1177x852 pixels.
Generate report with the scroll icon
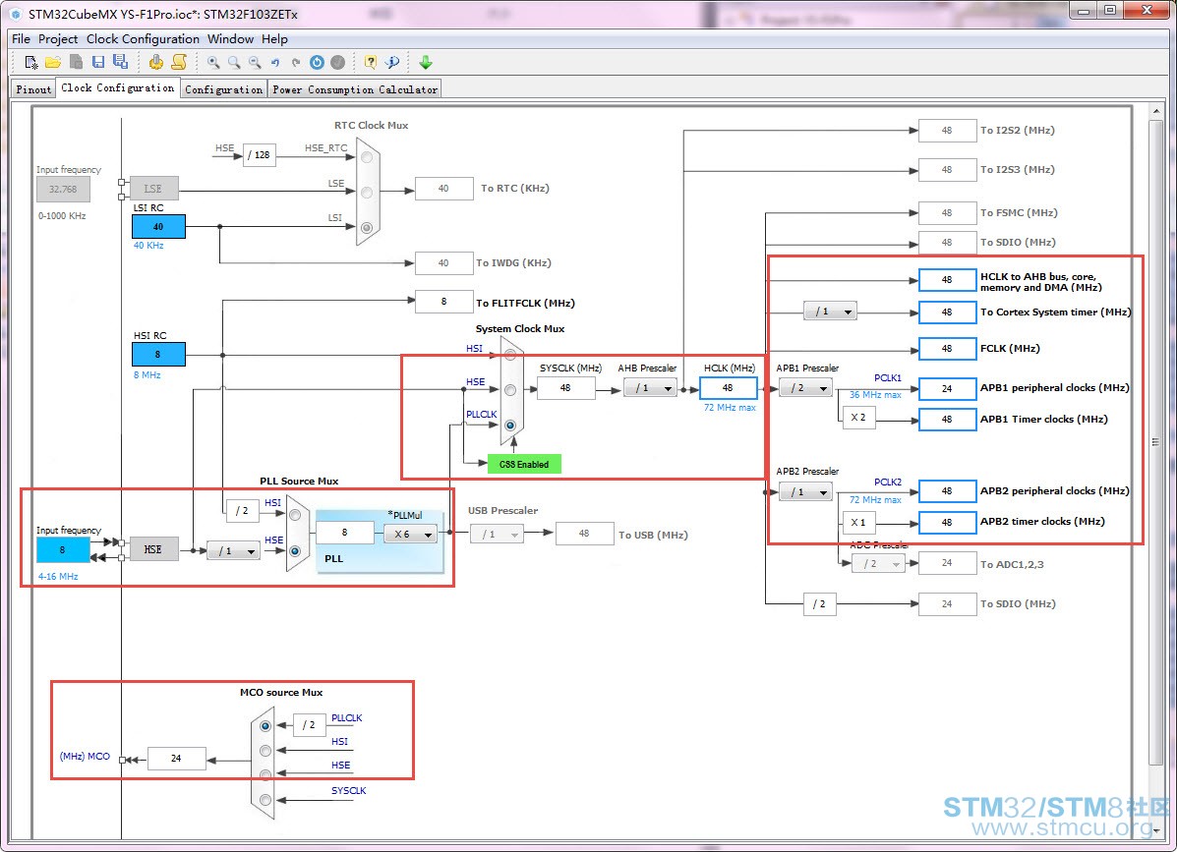pyautogui.click(x=179, y=62)
